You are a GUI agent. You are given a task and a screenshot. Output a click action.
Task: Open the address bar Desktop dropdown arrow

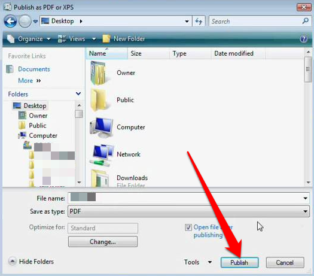click(187, 21)
